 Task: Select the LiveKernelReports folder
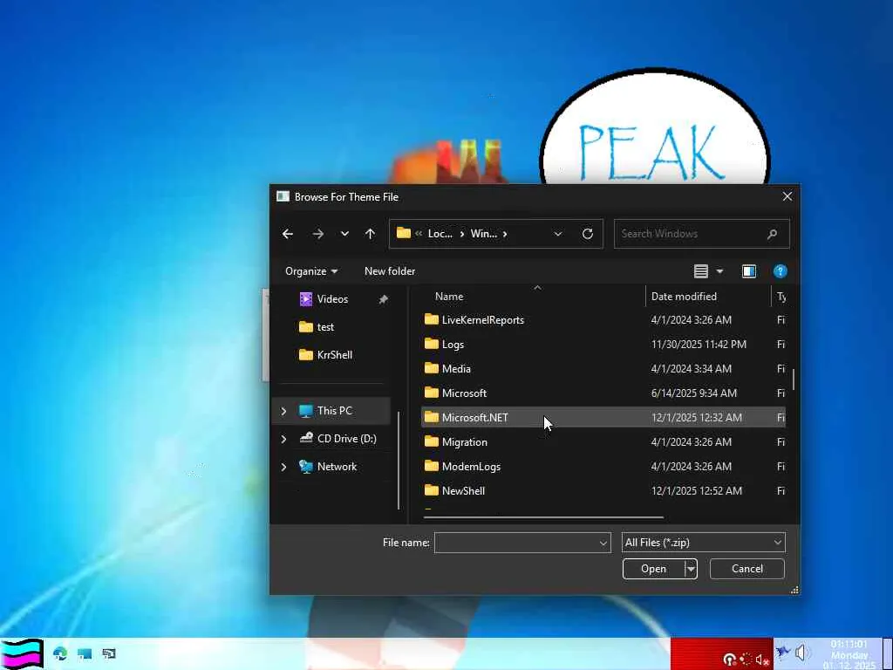482,320
